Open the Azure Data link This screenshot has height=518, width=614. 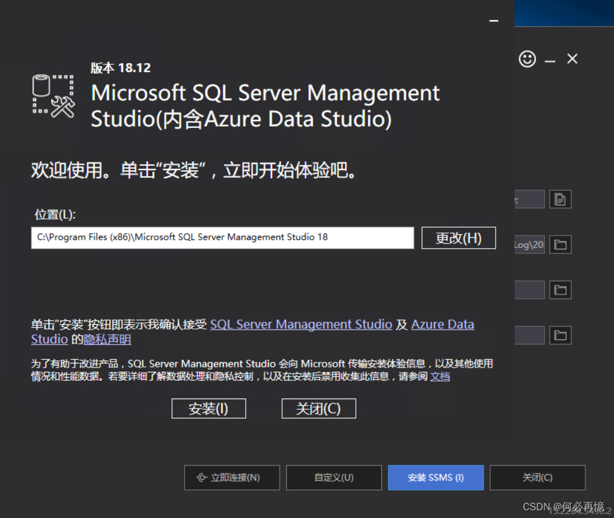[x=443, y=324]
